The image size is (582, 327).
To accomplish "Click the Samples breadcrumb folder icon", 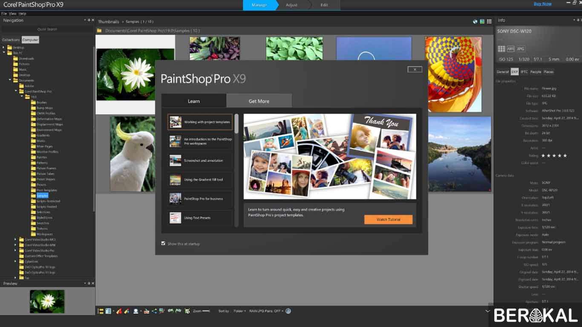I will (x=99, y=31).
